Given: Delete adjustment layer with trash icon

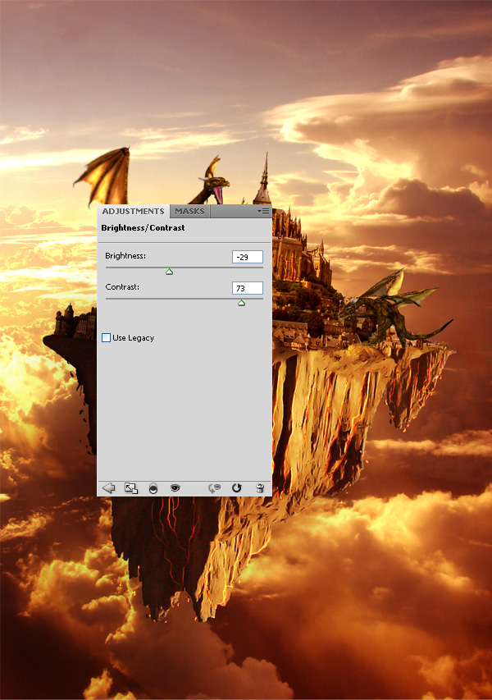Looking at the screenshot, I should point(260,488).
